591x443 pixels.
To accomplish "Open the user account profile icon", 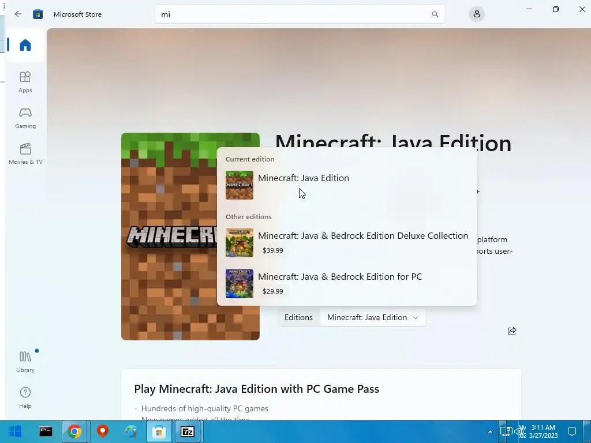I will click(477, 14).
